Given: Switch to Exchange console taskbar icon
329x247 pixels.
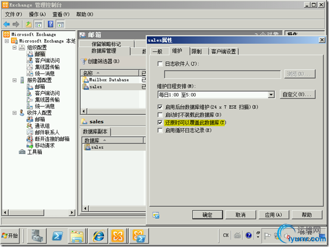Looking at the screenshot, I should coord(118,236).
